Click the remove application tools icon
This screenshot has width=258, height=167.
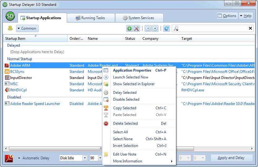[136, 28]
